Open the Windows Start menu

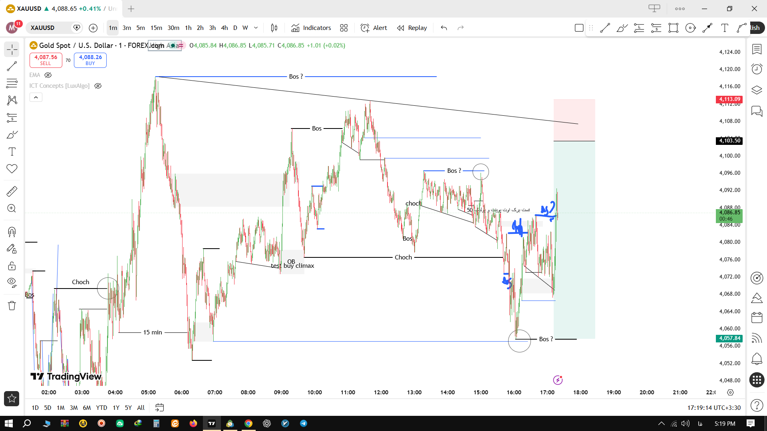pyautogui.click(x=9, y=423)
